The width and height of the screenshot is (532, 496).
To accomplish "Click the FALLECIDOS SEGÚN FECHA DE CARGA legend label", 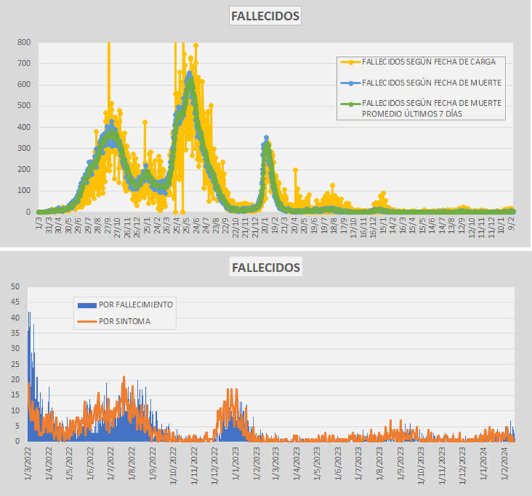I will [x=429, y=62].
